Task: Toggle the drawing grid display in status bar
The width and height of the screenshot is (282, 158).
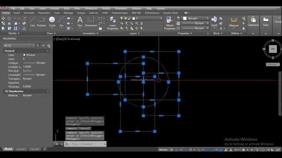Action: (171, 150)
